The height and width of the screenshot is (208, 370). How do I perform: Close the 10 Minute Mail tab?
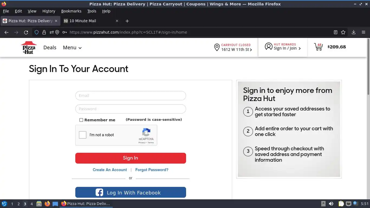click(x=117, y=21)
